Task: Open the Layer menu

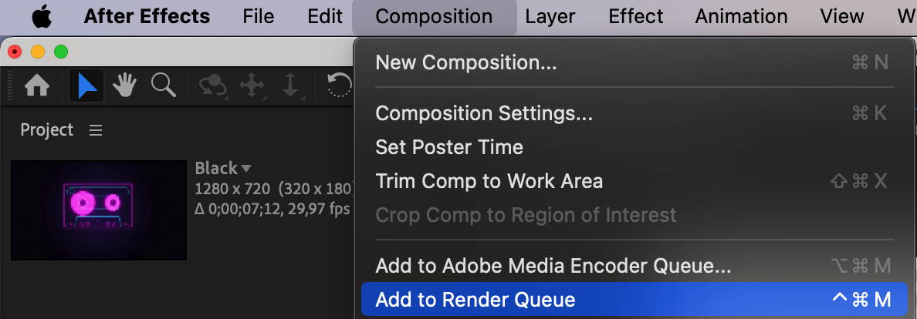Action: [550, 16]
